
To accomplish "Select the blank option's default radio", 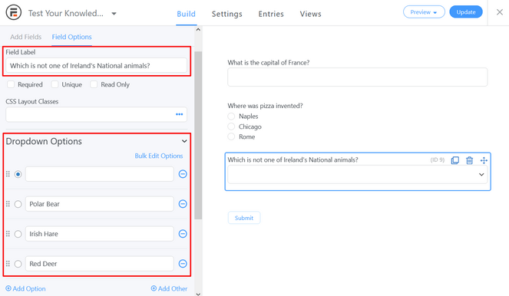I will pos(18,174).
